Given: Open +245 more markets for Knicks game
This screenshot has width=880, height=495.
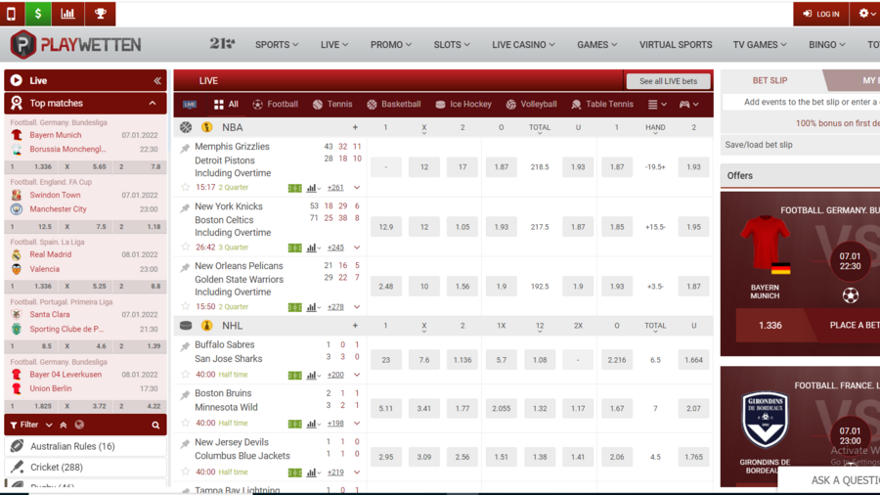Looking at the screenshot, I should point(335,247).
